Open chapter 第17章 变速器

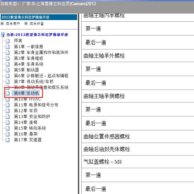(28, 140)
